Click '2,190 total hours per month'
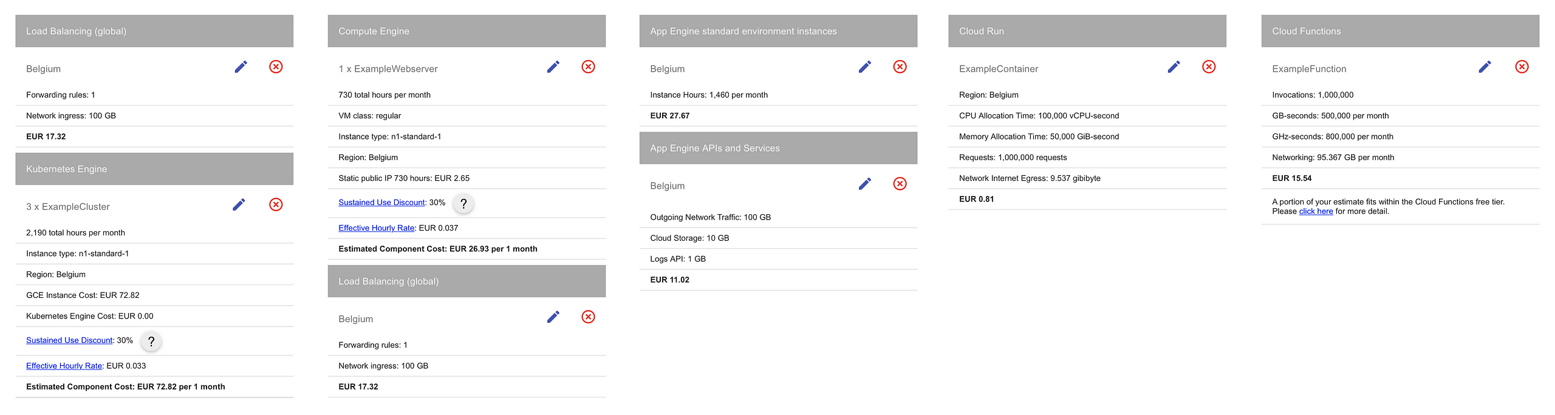 [x=75, y=233]
